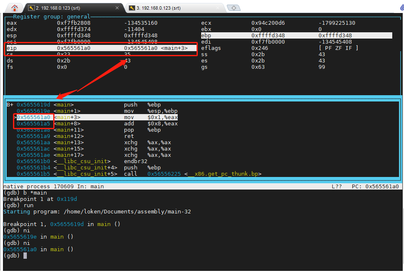Select eax decimal value '-134535160'
Screen dimensions: 404x273
coord(141,23)
